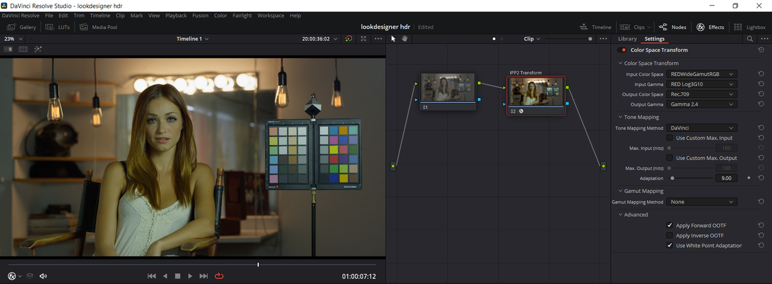Screen dimensions: 772x284
Task: Reset Adaptation value
Action: tap(761, 178)
